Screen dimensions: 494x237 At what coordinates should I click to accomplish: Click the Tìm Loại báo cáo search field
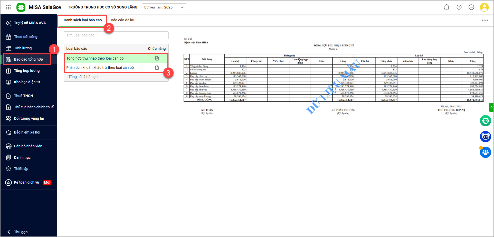pos(116,35)
